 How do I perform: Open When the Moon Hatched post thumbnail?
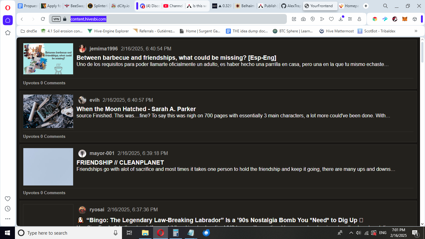click(48, 111)
